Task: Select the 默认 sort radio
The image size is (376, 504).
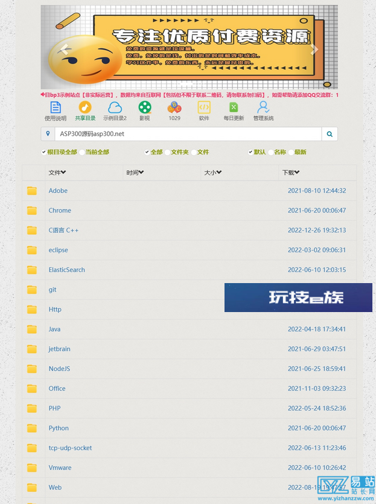Action: click(250, 152)
